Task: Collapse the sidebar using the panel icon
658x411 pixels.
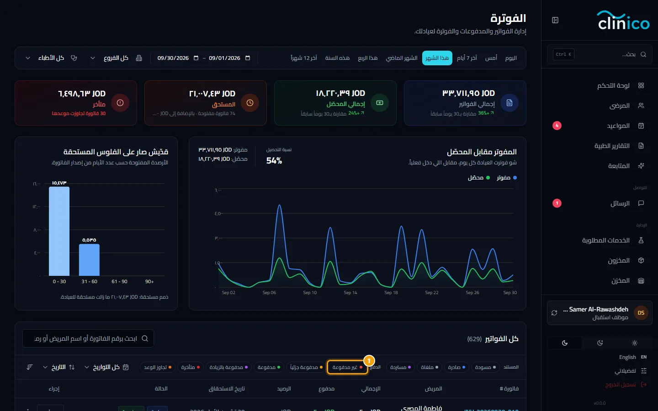Action: pyautogui.click(x=555, y=20)
